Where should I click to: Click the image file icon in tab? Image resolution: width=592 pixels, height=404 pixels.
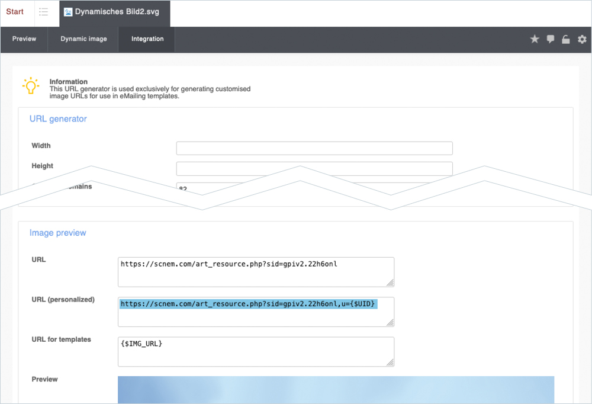(68, 12)
